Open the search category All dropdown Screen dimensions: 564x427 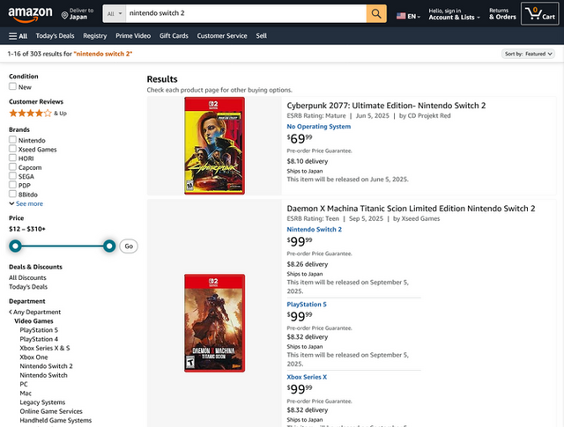pos(113,14)
